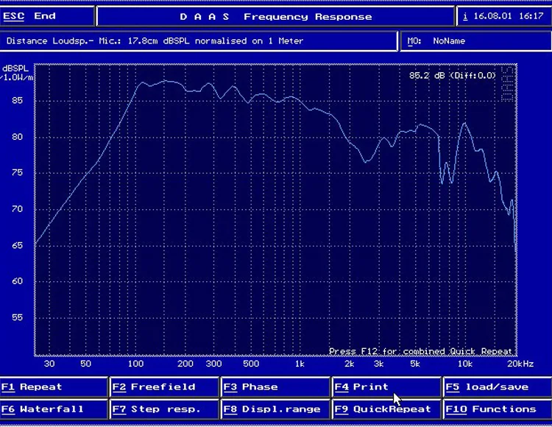Open F8 Display range settings
This screenshot has height=427, width=552.
(275, 409)
